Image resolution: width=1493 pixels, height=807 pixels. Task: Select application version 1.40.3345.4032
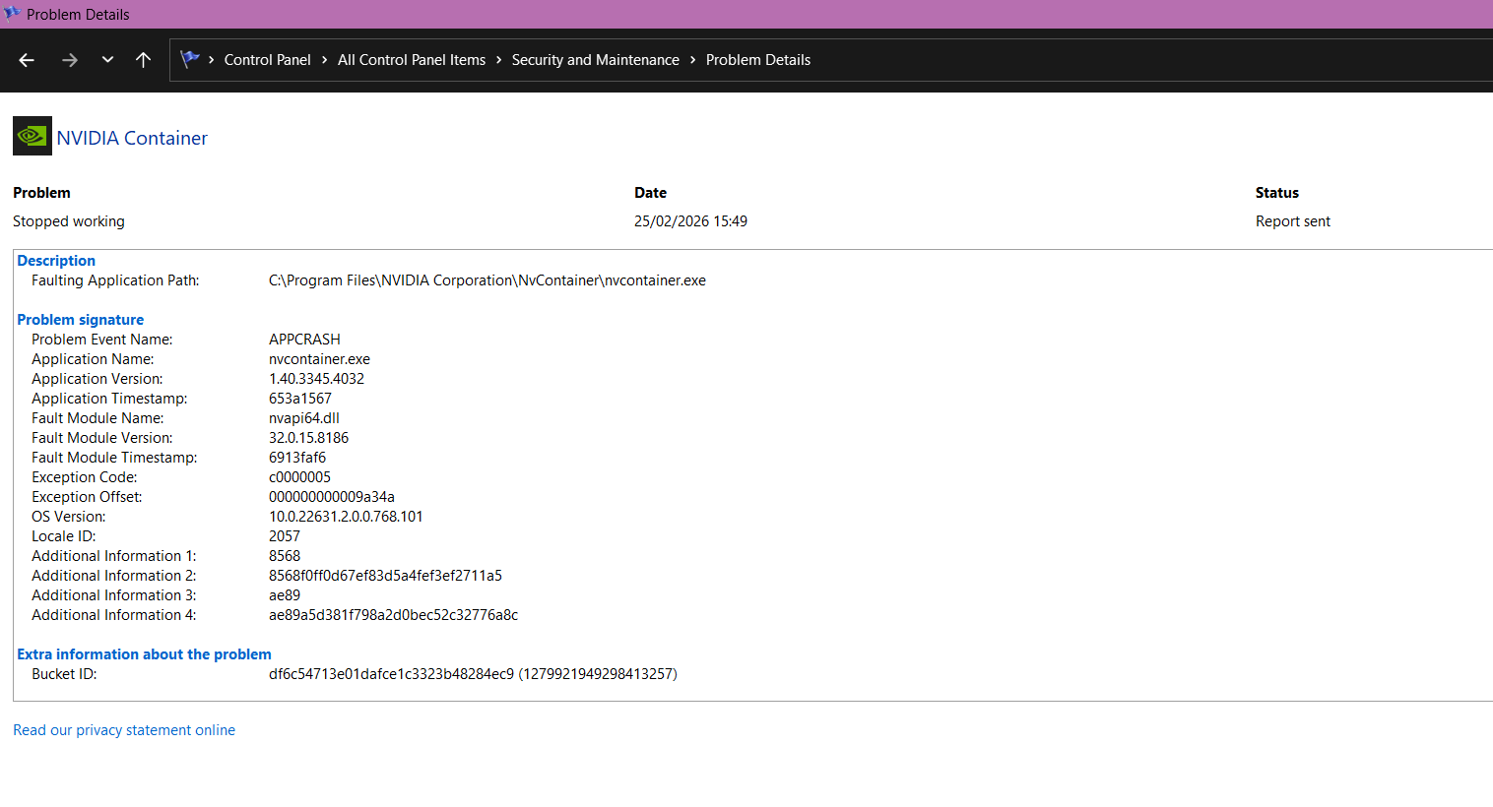(x=316, y=379)
